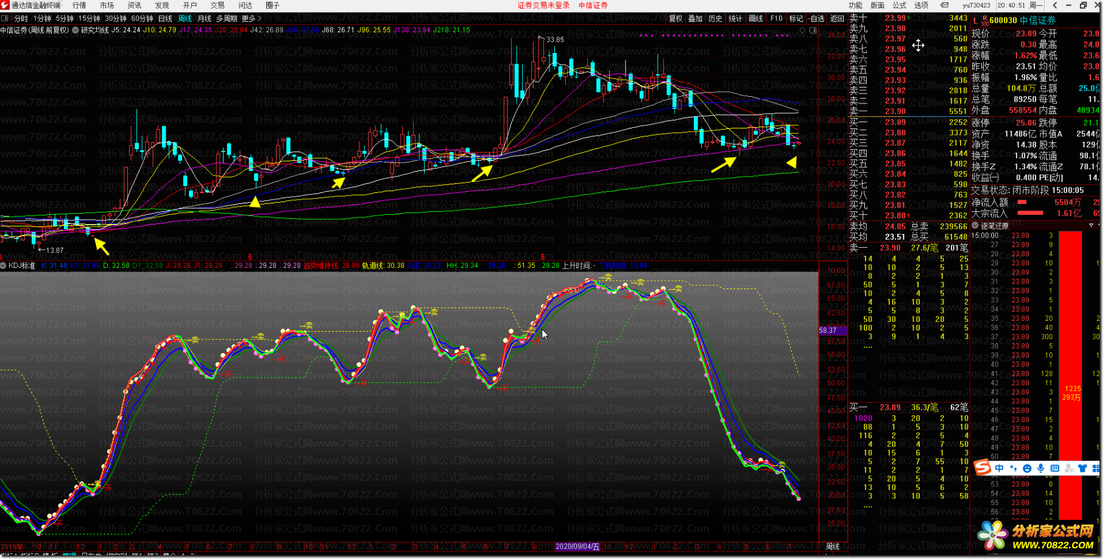Open the Sogou soft keyboard icon
Image resolution: width=1105 pixels, height=560 pixels.
[1054, 468]
